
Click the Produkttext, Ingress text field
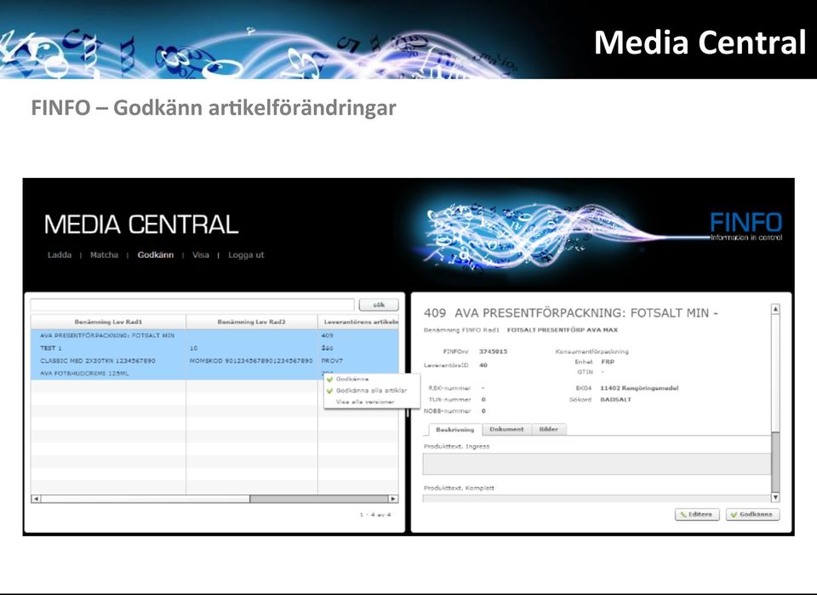597,464
